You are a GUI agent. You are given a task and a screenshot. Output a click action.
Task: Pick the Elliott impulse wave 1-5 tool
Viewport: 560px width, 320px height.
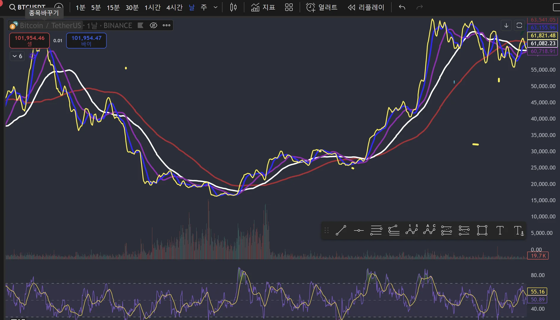[x=411, y=230]
